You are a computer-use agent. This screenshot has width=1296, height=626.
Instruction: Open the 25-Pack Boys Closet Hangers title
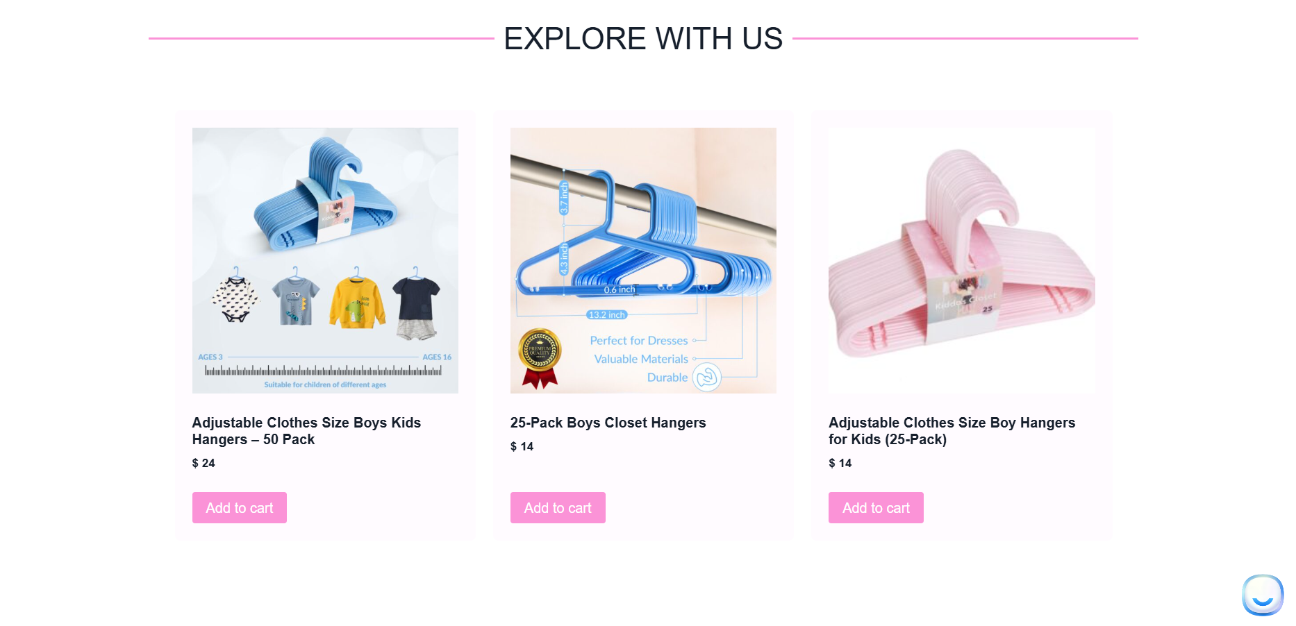608,423
